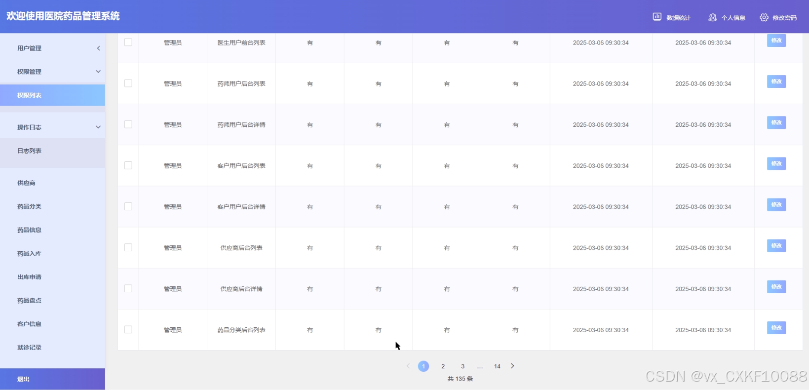Collapse the 操作日志 menu chevron

(98, 127)
